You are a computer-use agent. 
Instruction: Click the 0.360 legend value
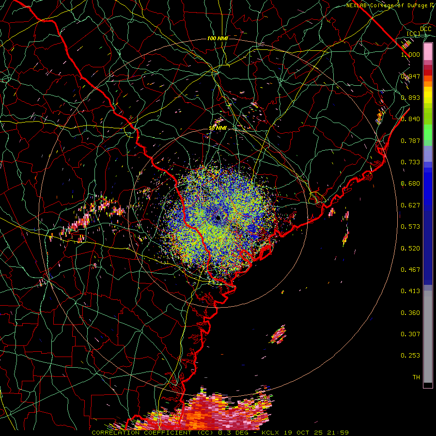(x=410, y=313)
